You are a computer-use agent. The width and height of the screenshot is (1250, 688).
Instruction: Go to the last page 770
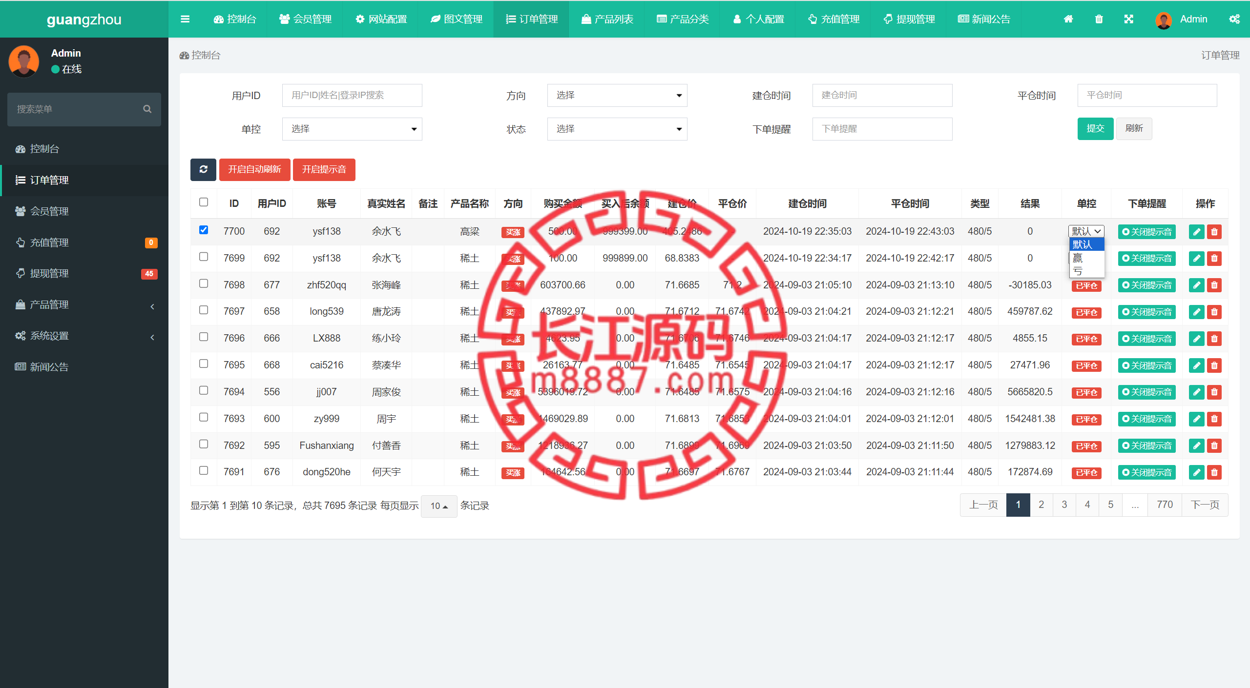(1165, 505)
